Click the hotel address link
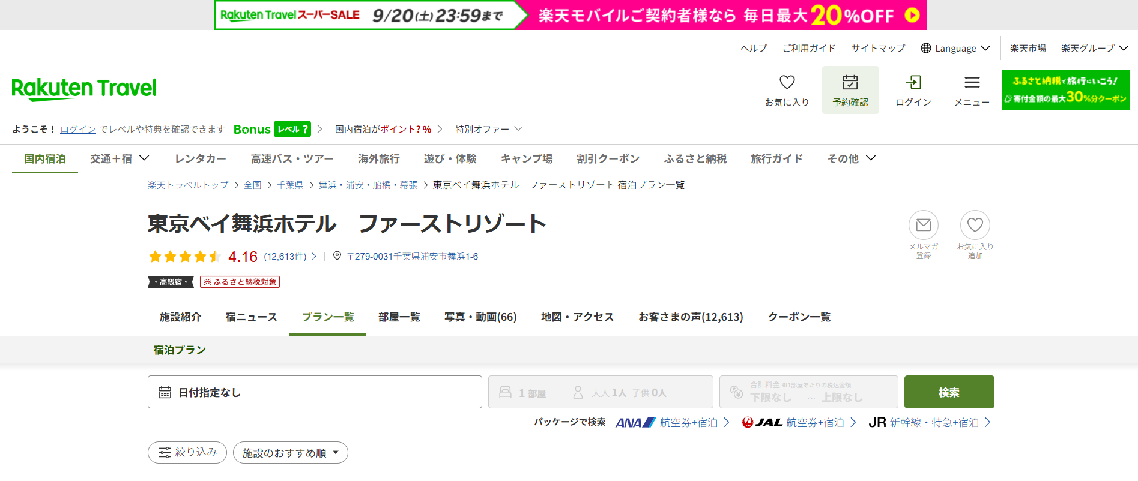 (x=412, y=257)
